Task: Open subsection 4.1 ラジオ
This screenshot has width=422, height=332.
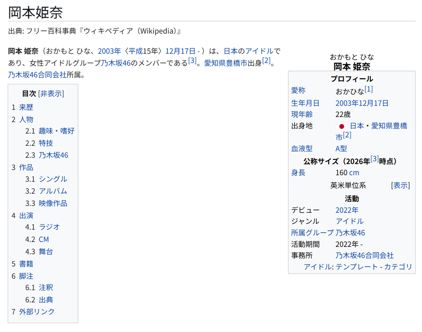Action: (x=49, y=227)
